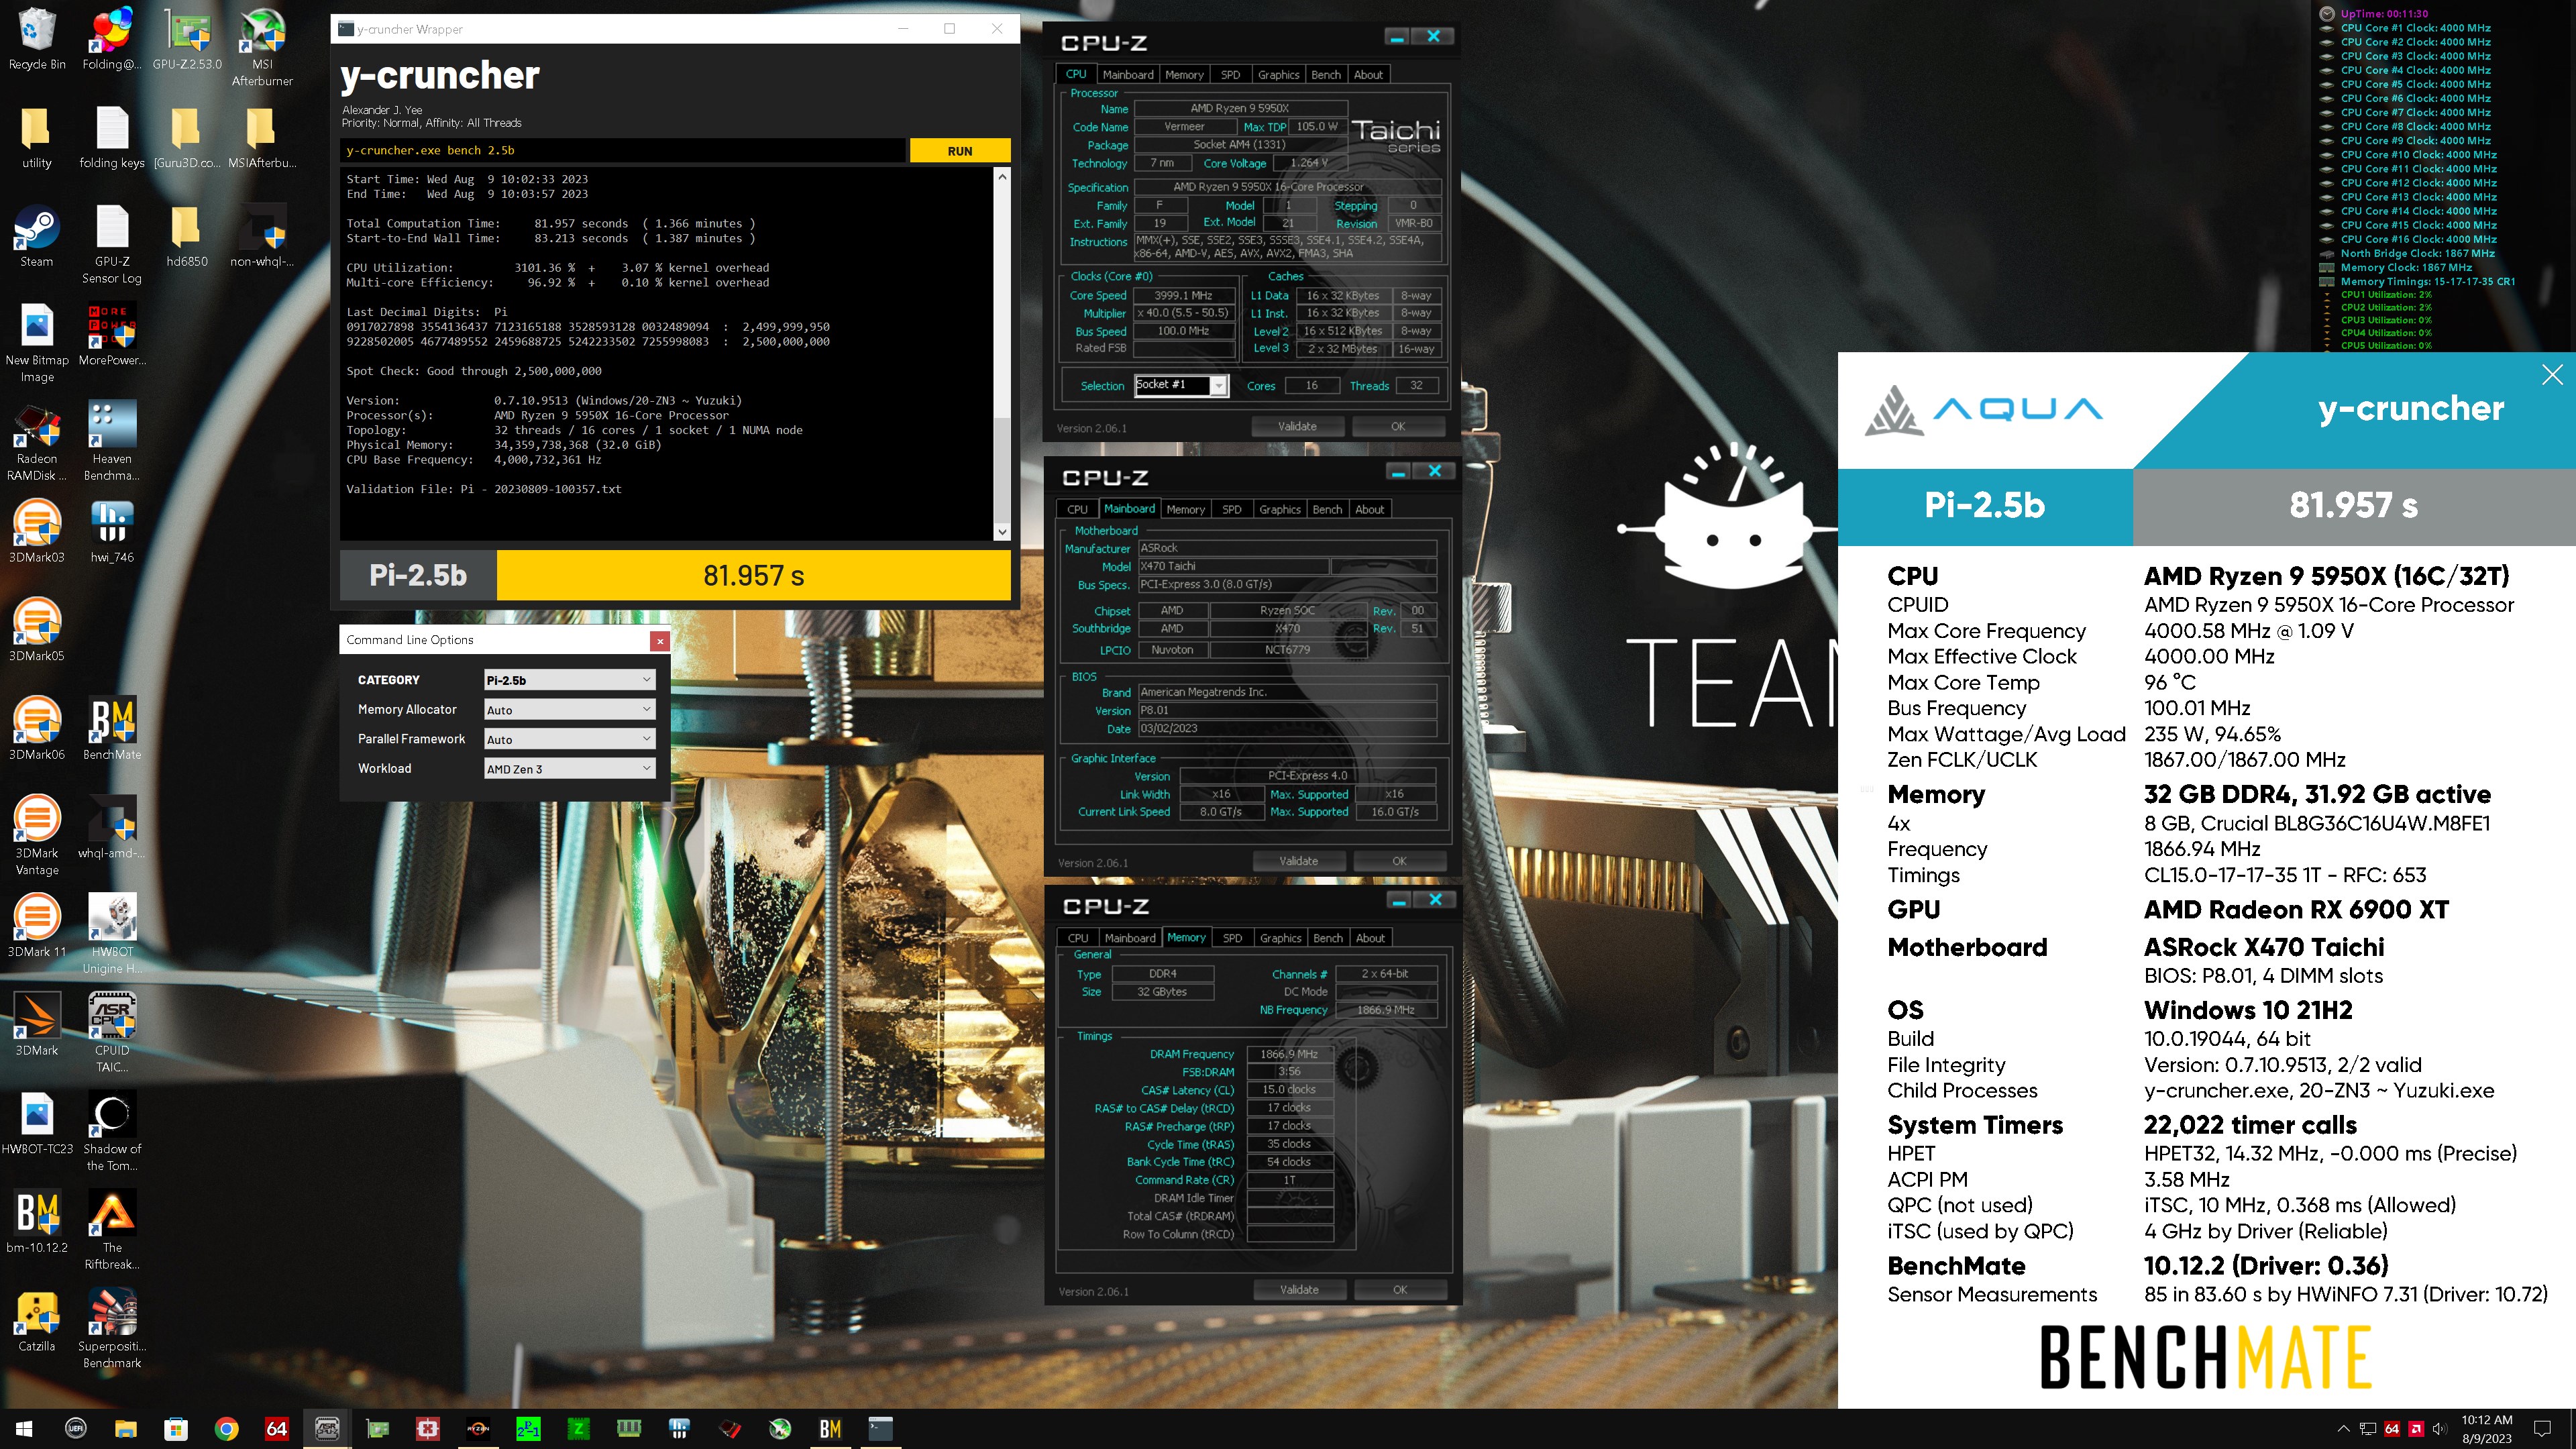Open the notifications action center icon
The height and width of the screenshot is (1449, 2576).
coord(2542,1429)
